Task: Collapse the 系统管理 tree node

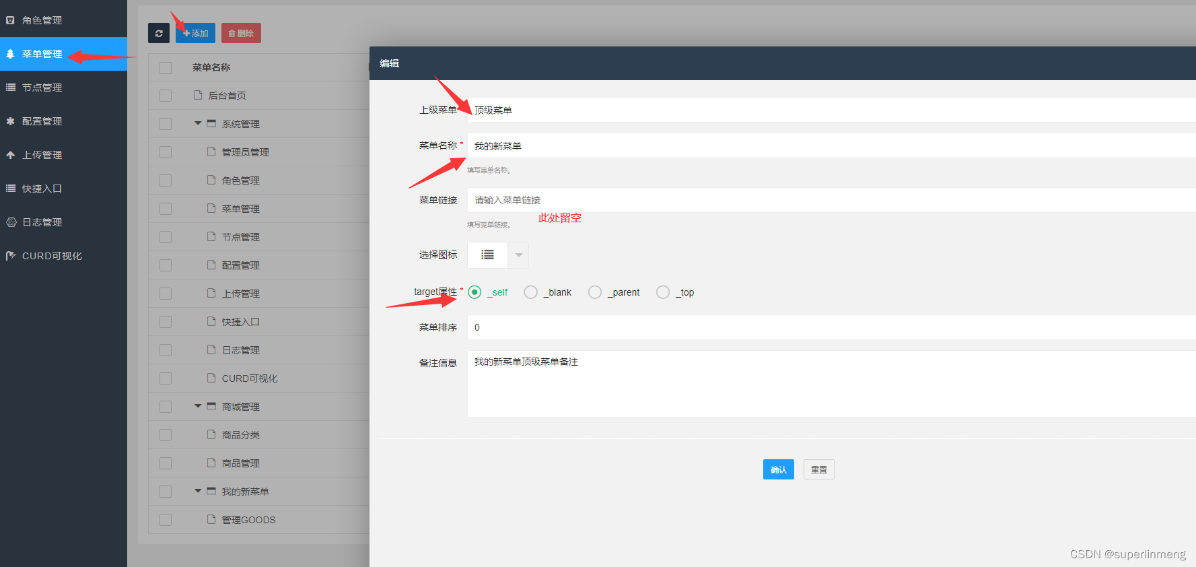Action: (198, 123)
